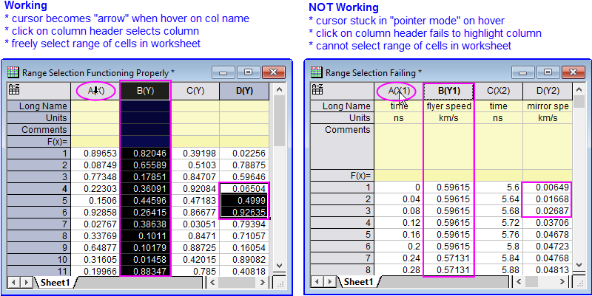Minimize the 'Range Selection Failing' window

[x=522, y=72]
